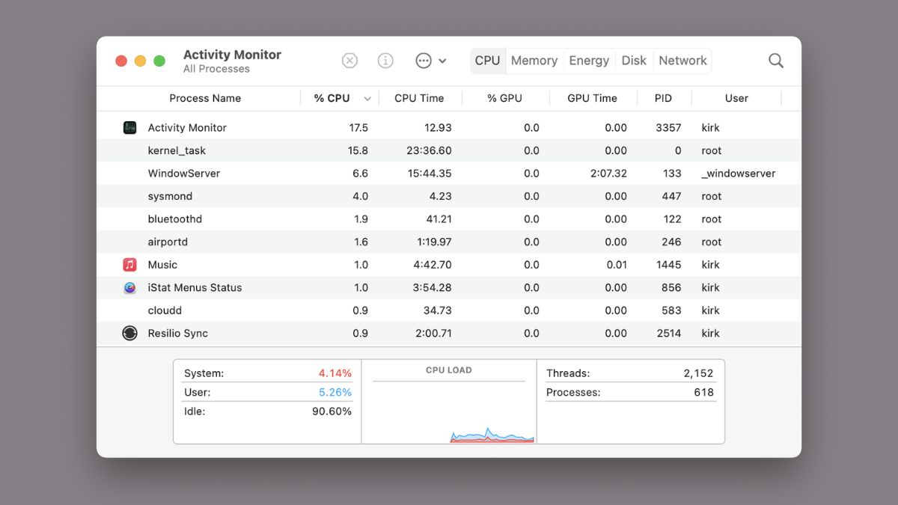Image resolution: width=898 pixels, height=505 pixels.
Task: Select the airportd process row
Action: (449, 242)
